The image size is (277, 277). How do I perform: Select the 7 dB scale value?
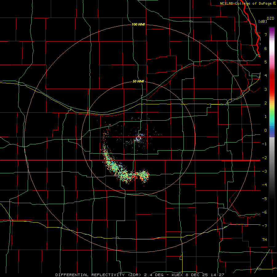266,34
